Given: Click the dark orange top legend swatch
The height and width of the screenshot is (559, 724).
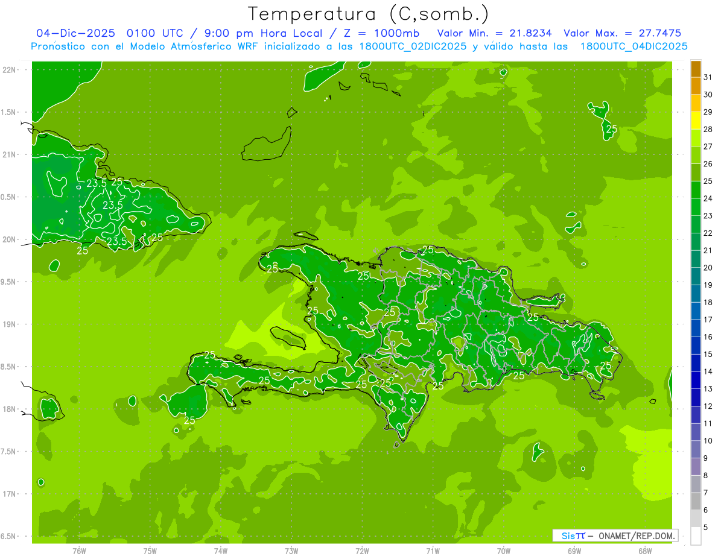Looking at the screenshot, I should pos(696,69).
